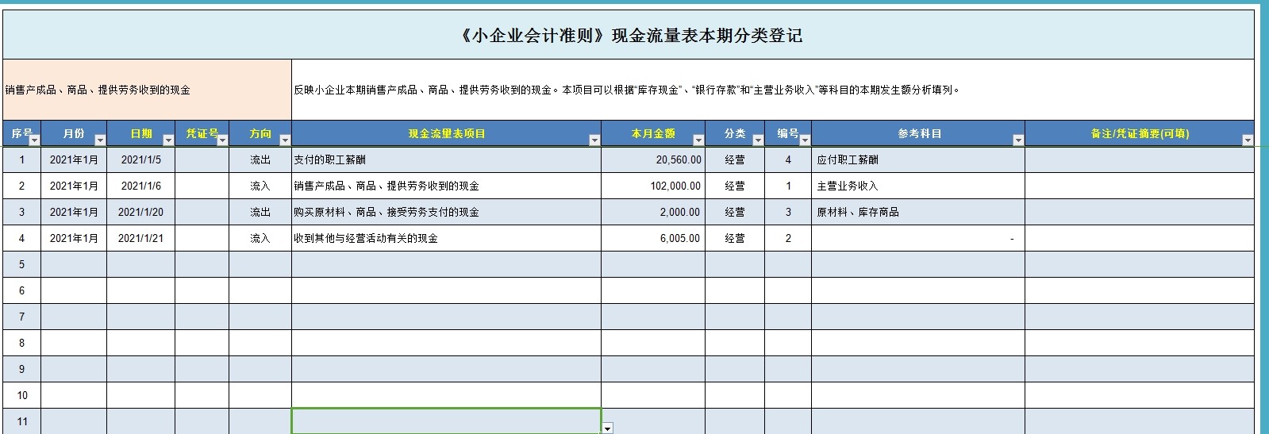Select the cell 购买原材料、商品、接受劳务支付的现金
Image resolution: width=1269 pixels, height=434 pixels.
pos(446,212)
